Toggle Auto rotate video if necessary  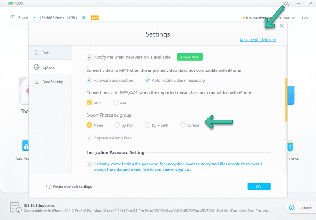click(x=147, y=80)
